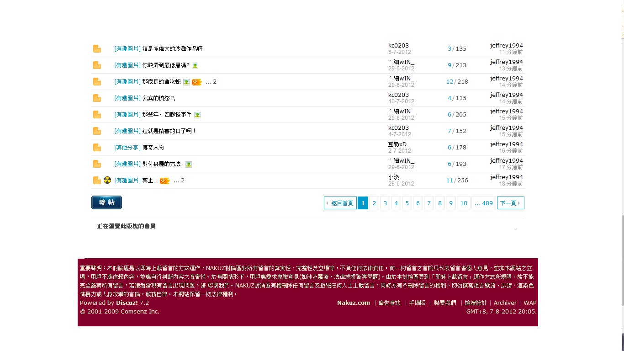Open author profile 豆奶xD
The height and width of the screenshot is (351, 624).
(x=397, y=144)
